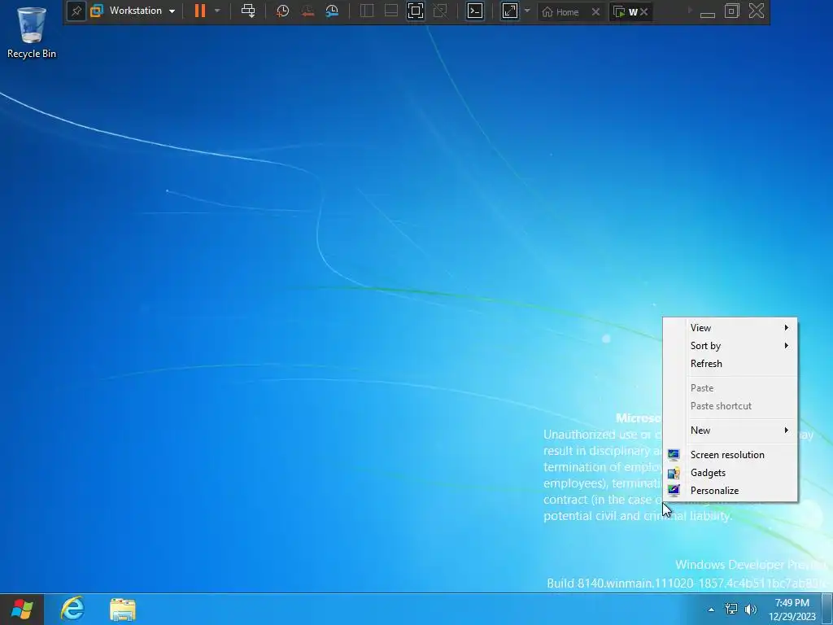The width and height of the screenshot is (833, 625).
Task: Show or hide the thumbnail bar
Action: pyautogui.click(x=391, y=11)
